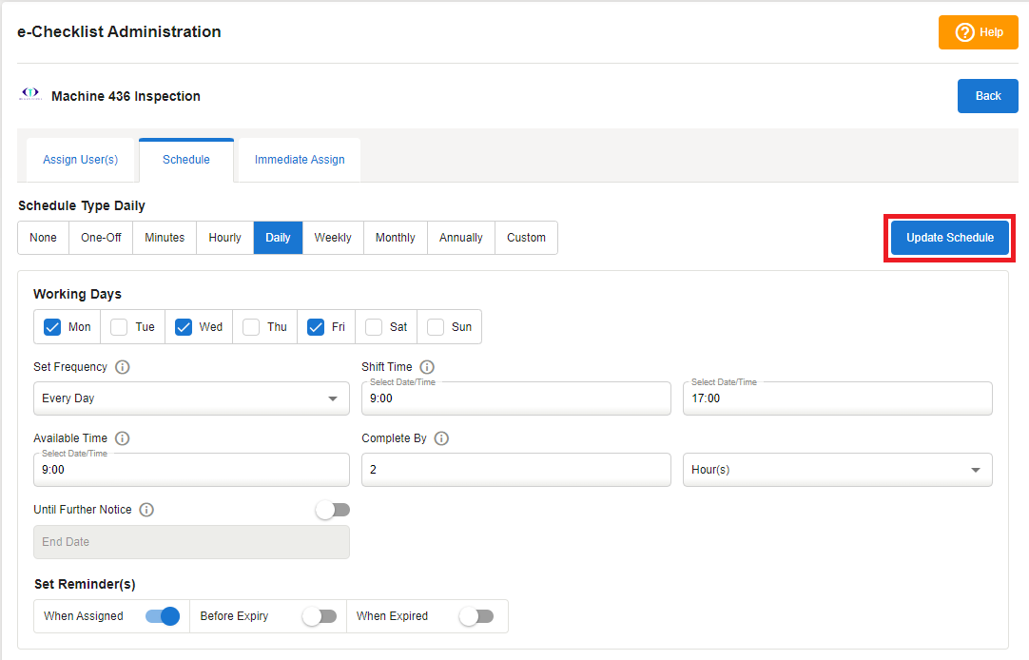Open Help with the question mark button

click(979, 32)
